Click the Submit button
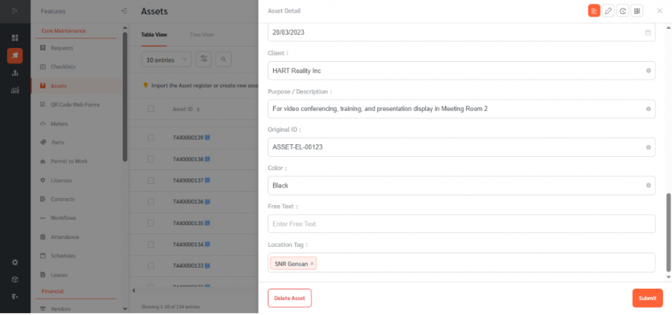 tap(647, 299)
